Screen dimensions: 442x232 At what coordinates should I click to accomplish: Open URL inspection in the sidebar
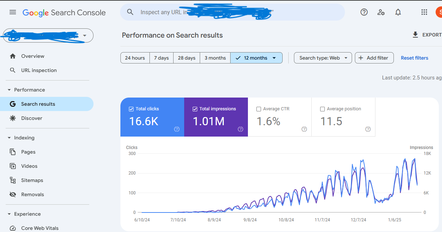tap(47, 70)
